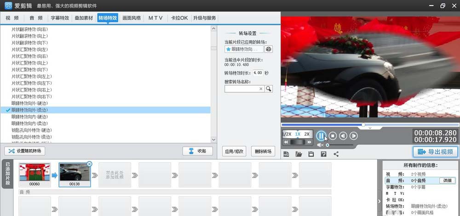Click 应用/修改 button
Screen dimensions: 460x216
234,152
